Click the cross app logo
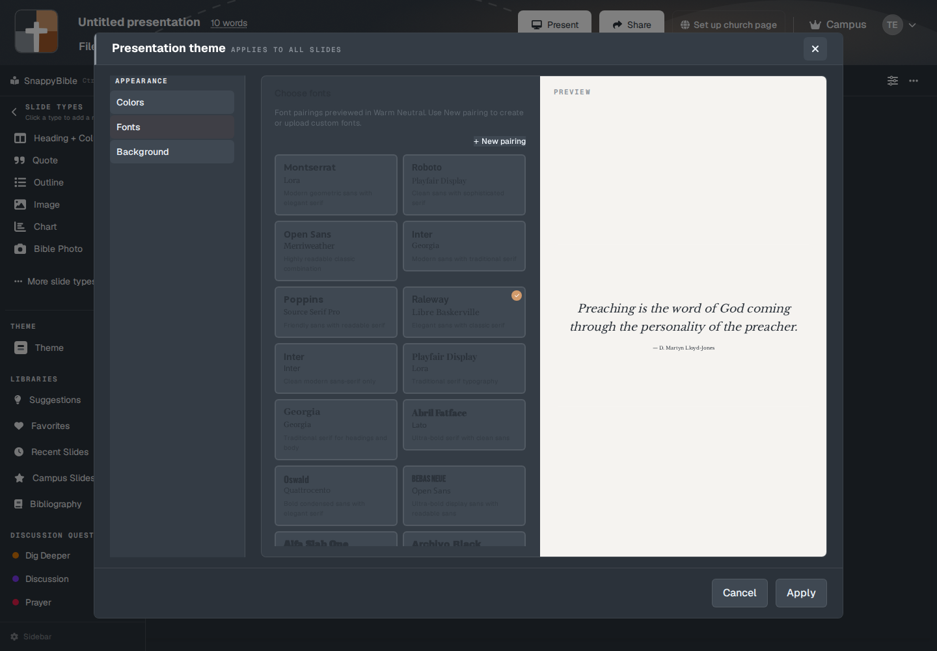937x651 pixels. click(36, 31)
